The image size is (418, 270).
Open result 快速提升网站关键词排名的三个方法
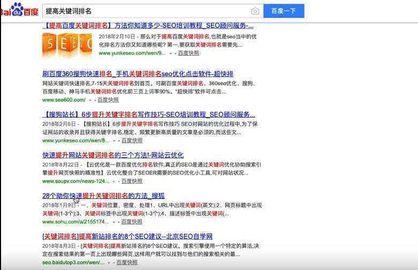pyautogui.click(x=113, y=155)
